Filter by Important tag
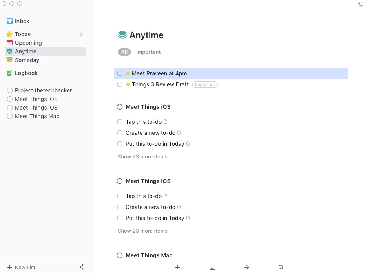365x273 pixels. (x=148, y=52)
